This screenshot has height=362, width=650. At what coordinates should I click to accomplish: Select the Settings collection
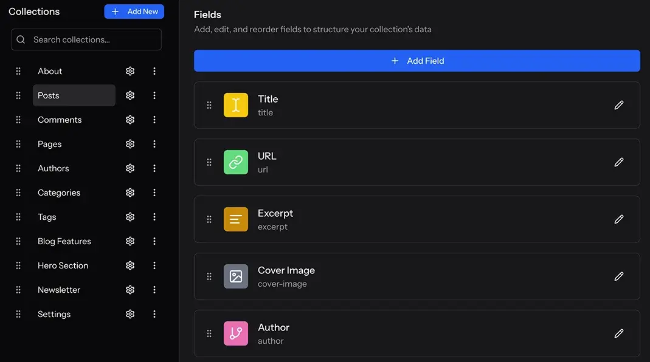54,315
